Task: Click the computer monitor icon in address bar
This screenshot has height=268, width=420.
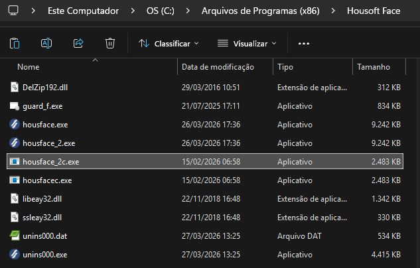Action: coord(13,11)
